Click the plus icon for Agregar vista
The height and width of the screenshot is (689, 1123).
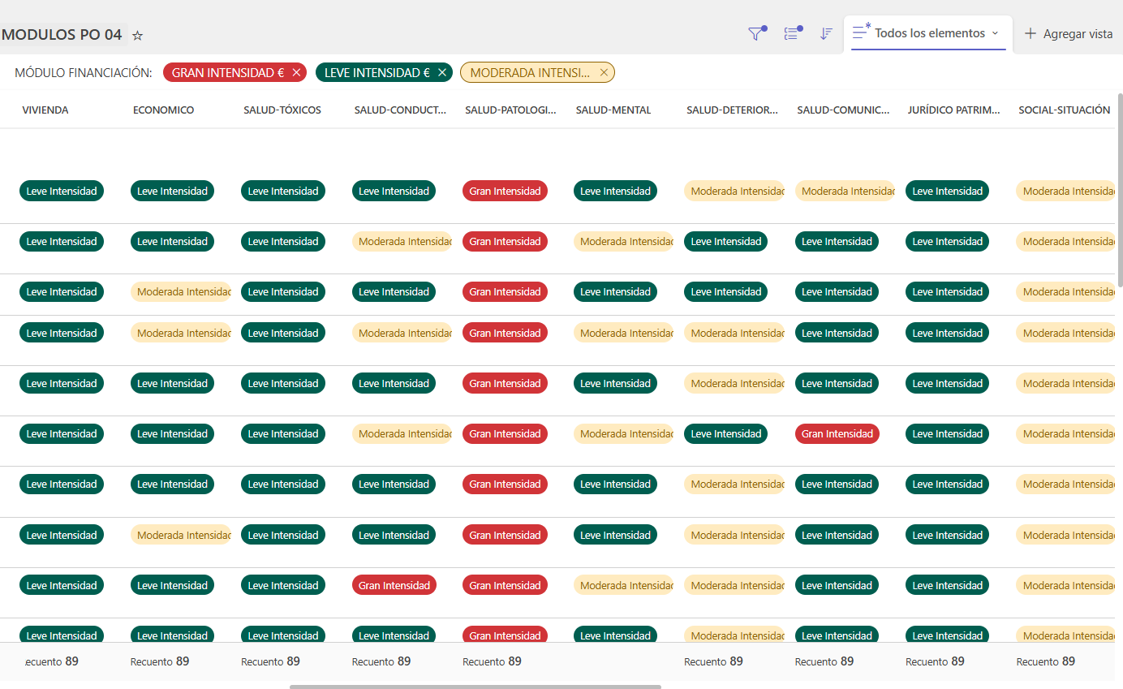pyautogui.click(x=1030, y=33)
